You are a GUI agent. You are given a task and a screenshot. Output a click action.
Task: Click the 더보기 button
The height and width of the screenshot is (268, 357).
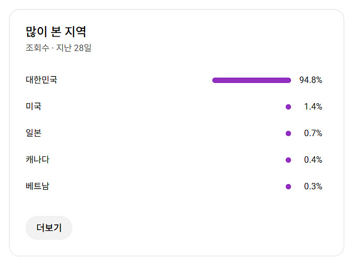(49, 228)
